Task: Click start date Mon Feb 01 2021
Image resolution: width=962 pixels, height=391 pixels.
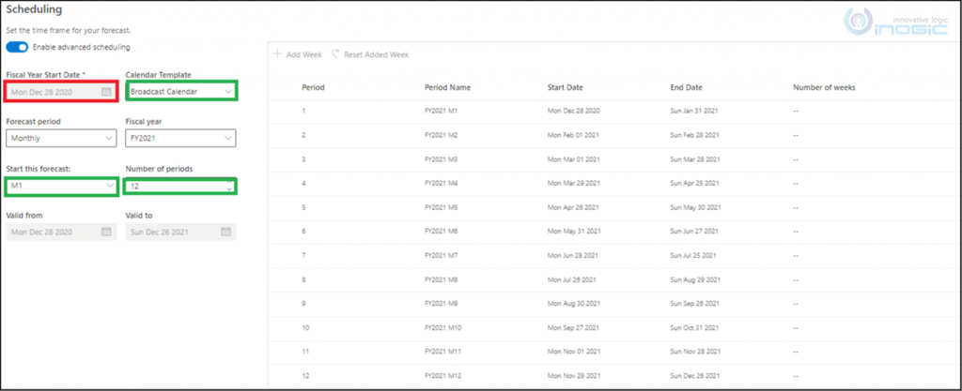Action: [572, 135]
